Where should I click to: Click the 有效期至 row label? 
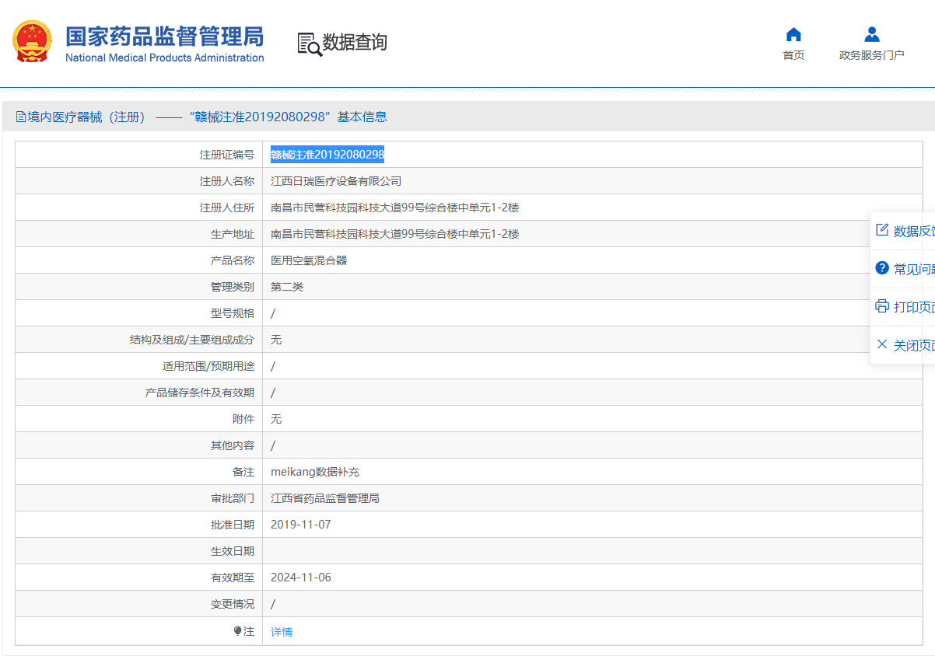[x=233, y=578]
